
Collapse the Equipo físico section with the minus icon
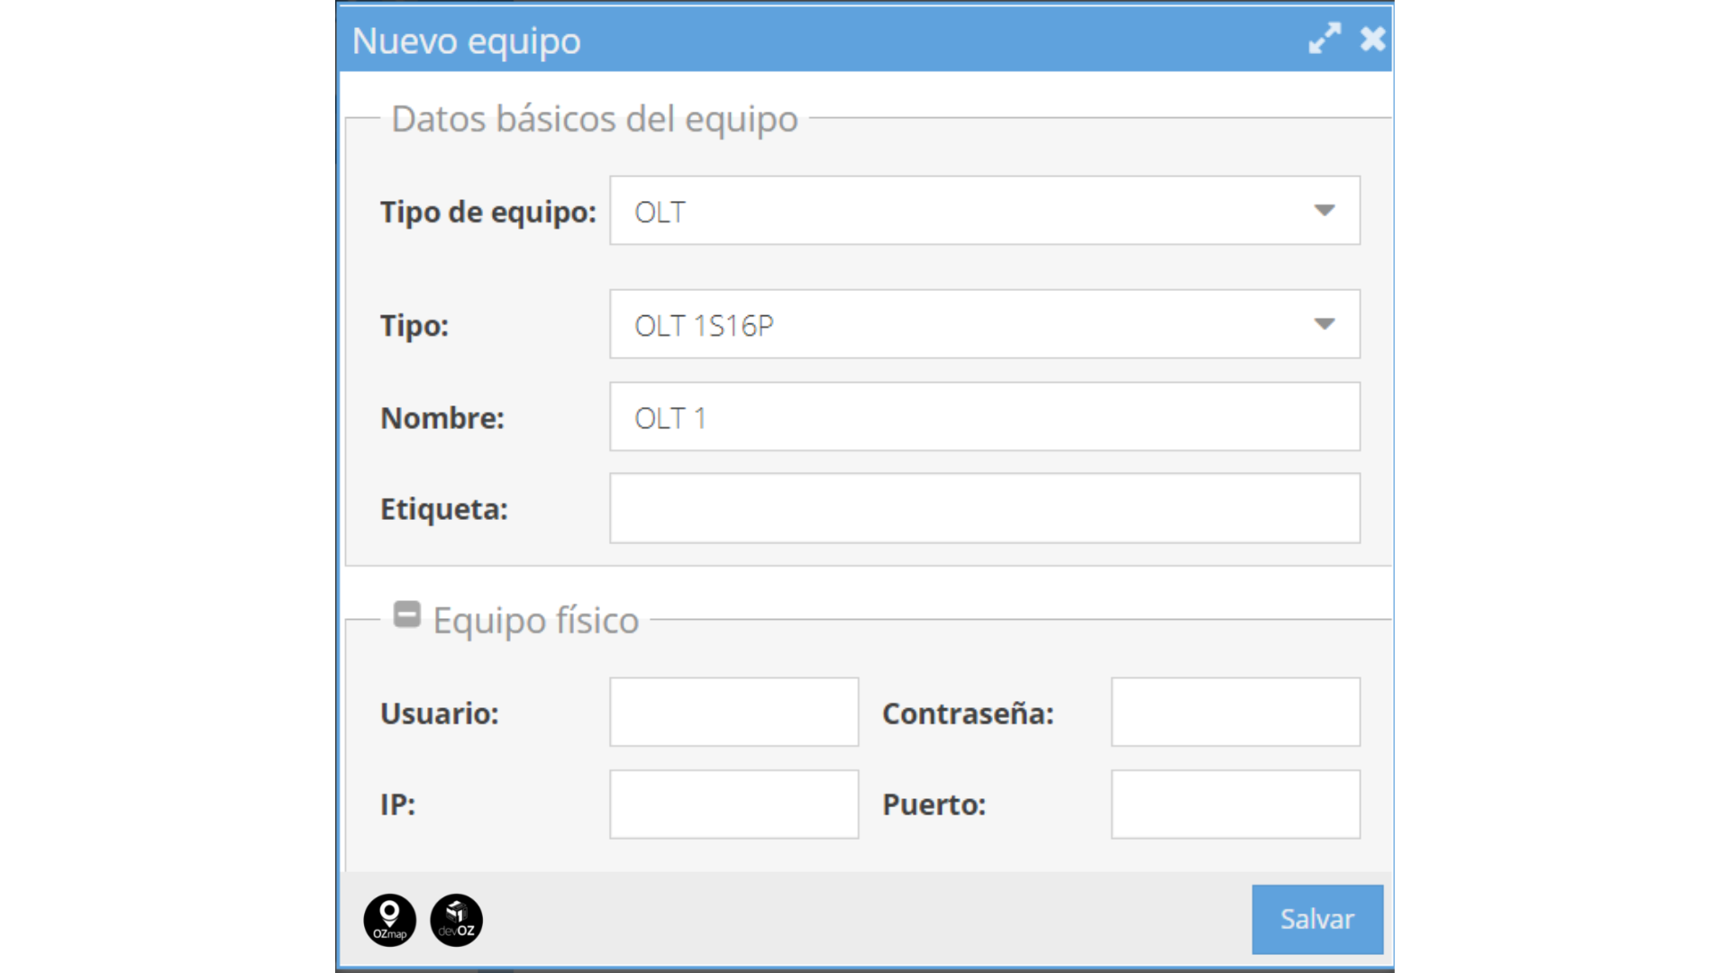point(406,614)
